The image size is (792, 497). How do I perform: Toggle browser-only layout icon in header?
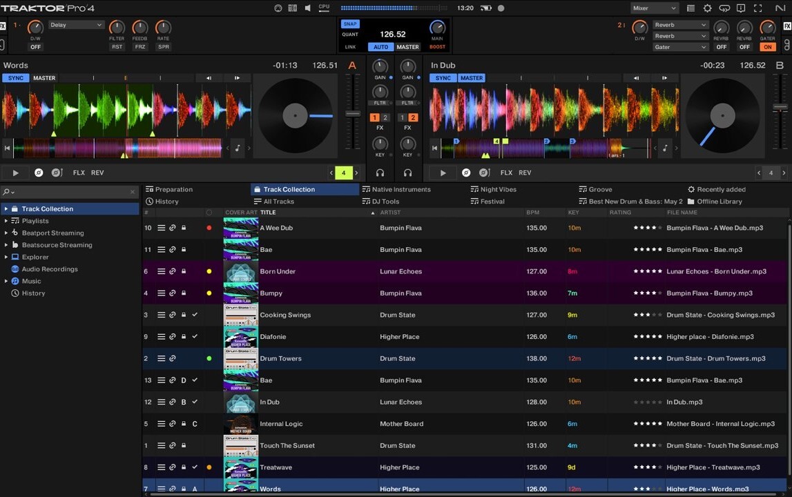(690, 8)
